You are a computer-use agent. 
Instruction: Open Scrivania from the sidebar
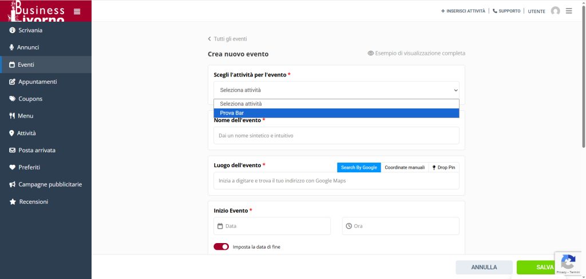(x=30, y=30)
